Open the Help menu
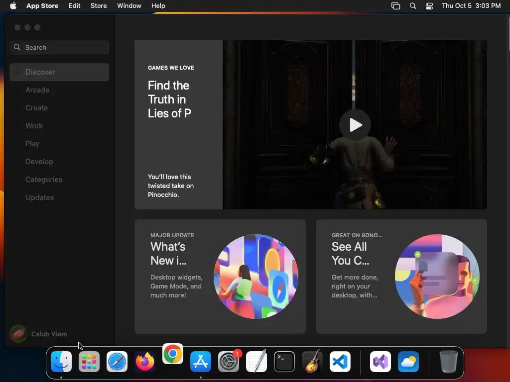 pyautogui.click(x=158, y=6)
